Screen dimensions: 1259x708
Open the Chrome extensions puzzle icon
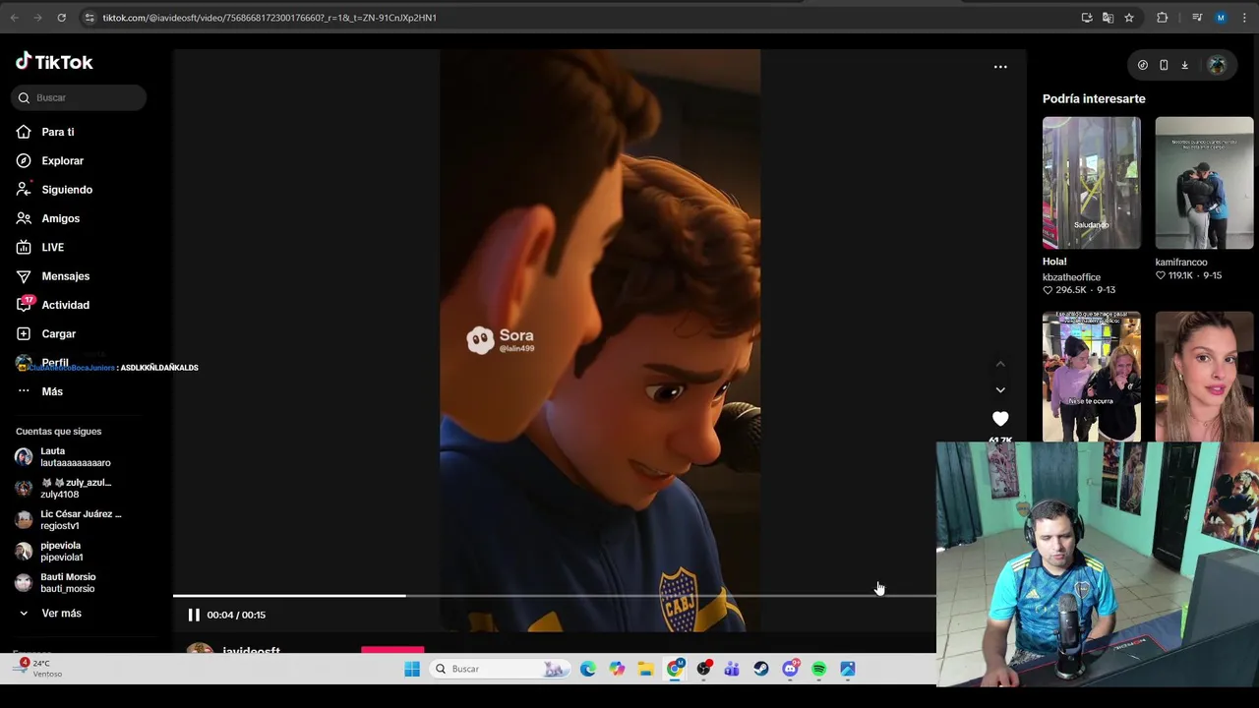(x=1162, y=18)
